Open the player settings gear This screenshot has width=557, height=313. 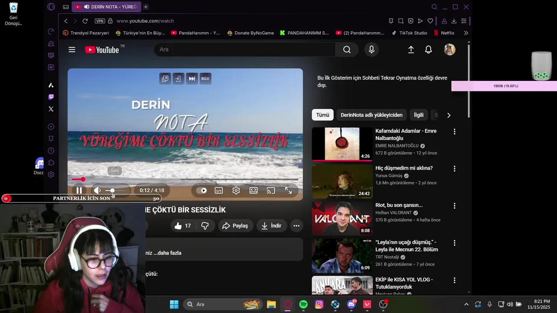coord(236,190)
